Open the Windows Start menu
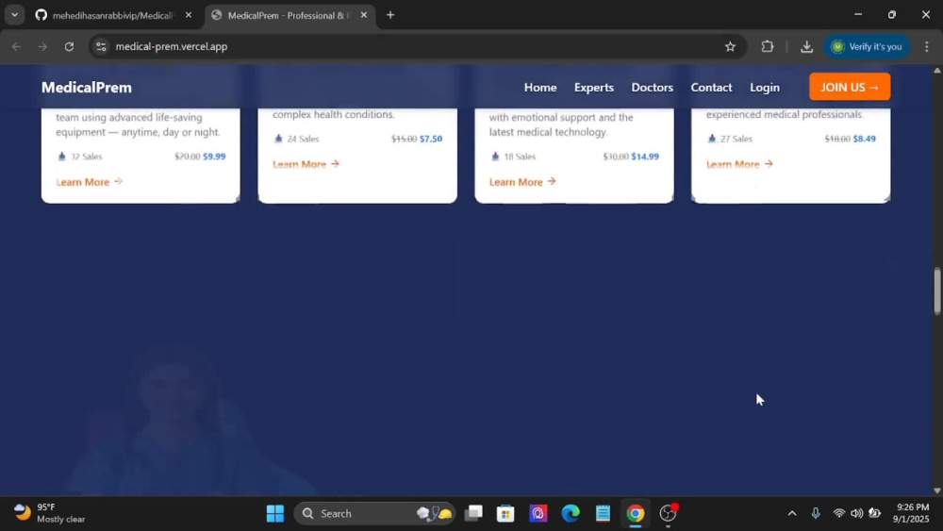 (275, 513)
